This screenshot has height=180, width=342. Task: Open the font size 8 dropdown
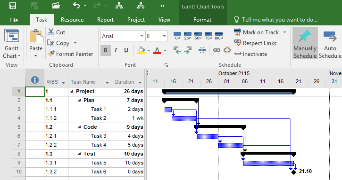coord(164,36)
